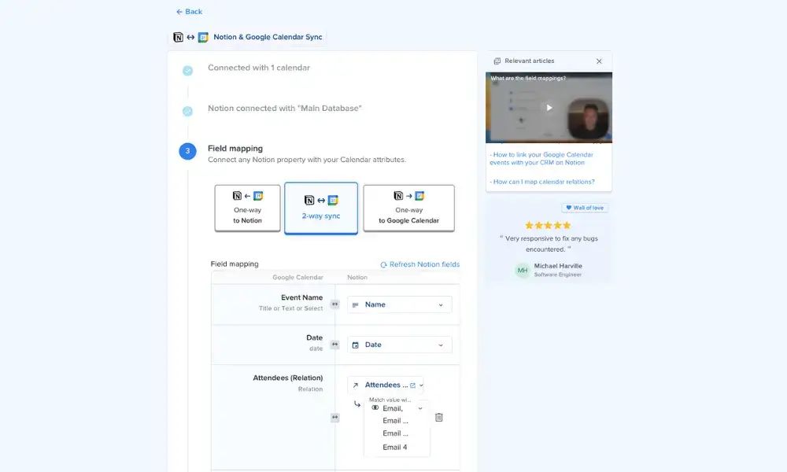Close the Relevant articles panel

coord(599,61)
